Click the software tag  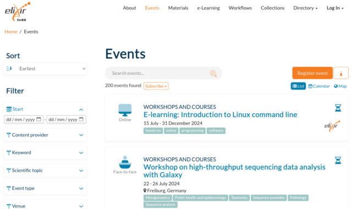216,131
